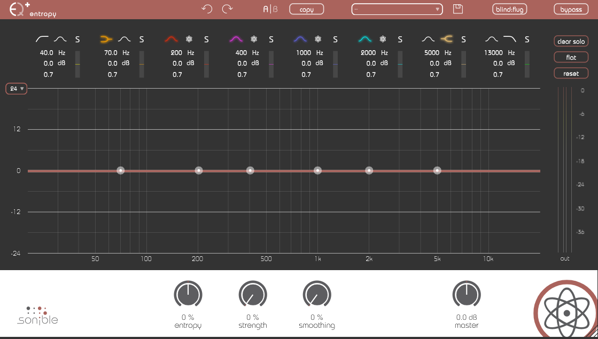The width and height of the screenshot is (598, 339).
Task: Click the 5000 Hz frequency value
Action: pos(432,52)
